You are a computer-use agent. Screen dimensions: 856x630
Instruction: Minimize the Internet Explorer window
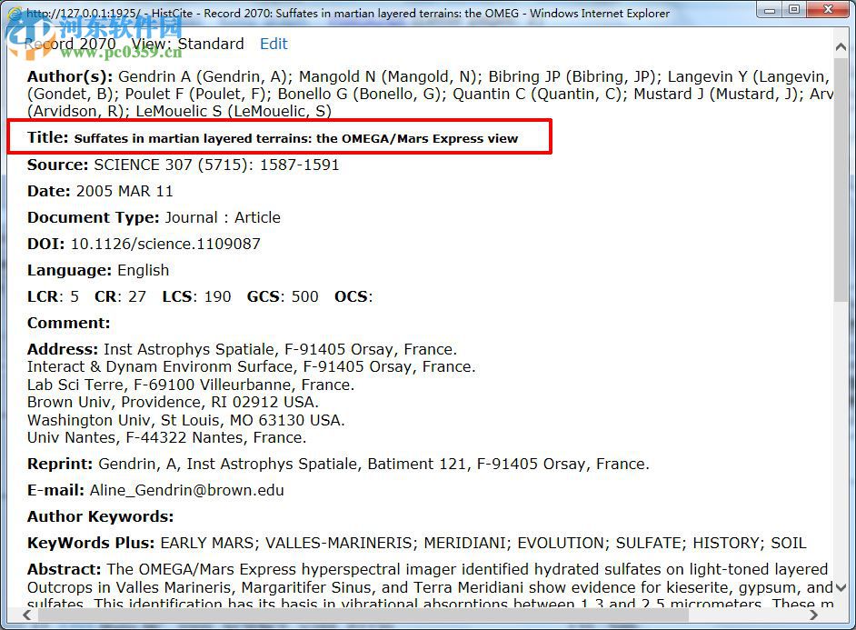pos(770,9)
